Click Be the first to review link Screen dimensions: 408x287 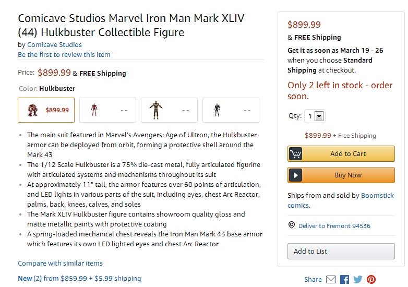(x=64, y=55)
